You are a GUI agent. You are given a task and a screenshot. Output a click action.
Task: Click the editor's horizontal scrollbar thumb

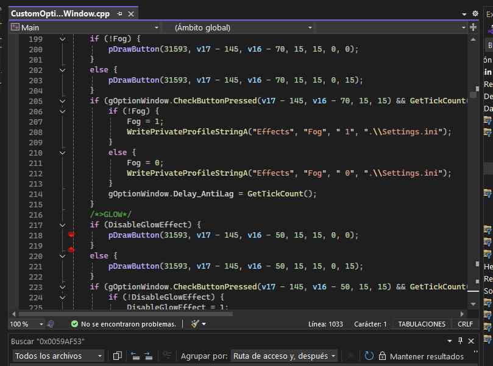coord(126,314)
